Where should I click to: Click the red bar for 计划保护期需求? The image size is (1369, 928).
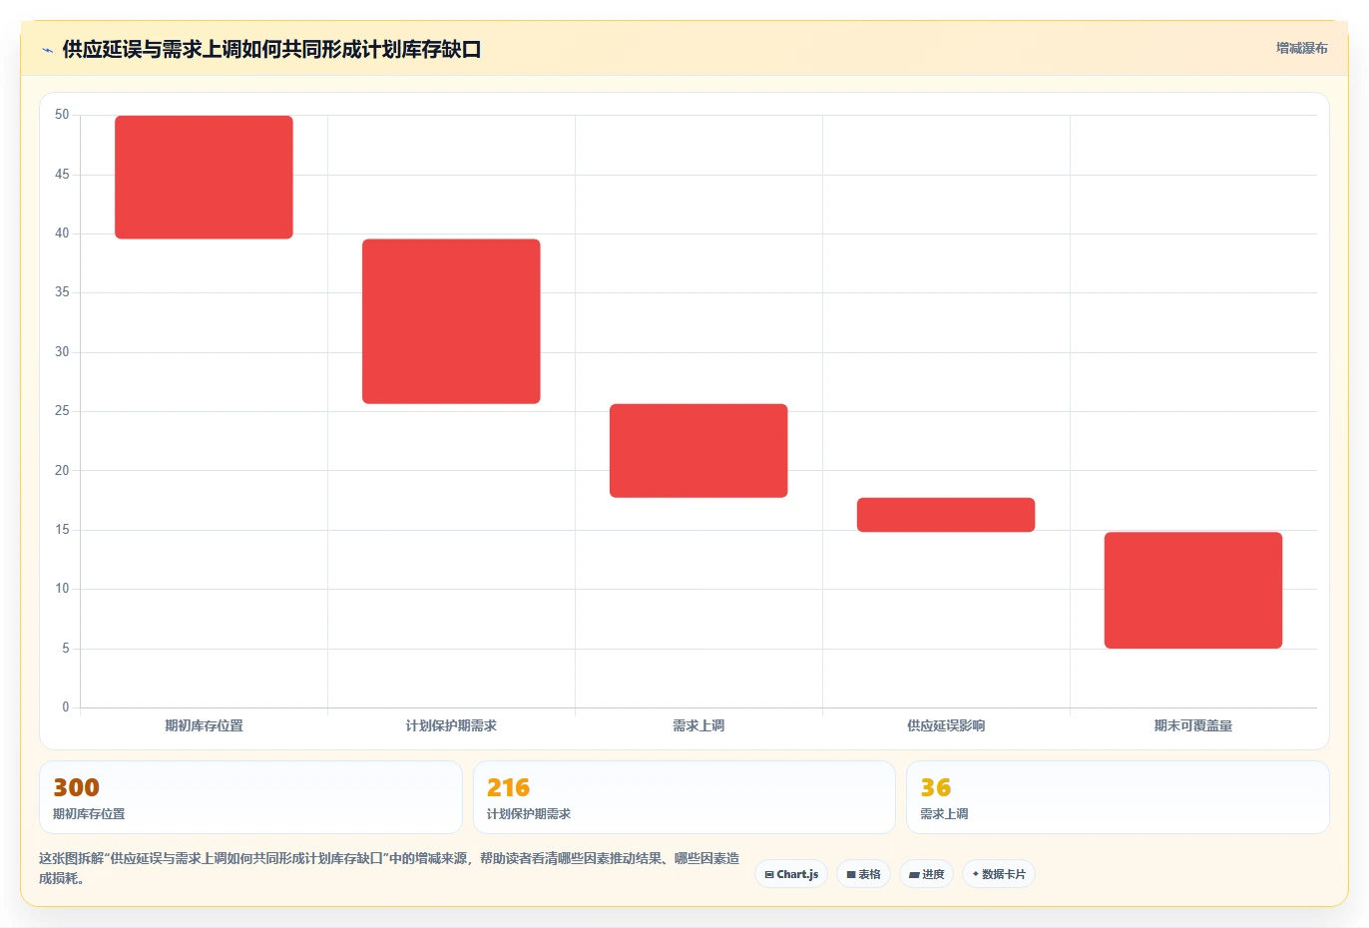451,321
